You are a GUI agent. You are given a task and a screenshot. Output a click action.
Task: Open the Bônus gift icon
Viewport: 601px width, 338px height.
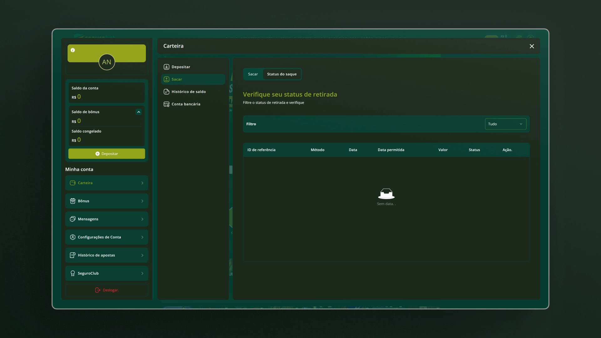tap(72, 201)
